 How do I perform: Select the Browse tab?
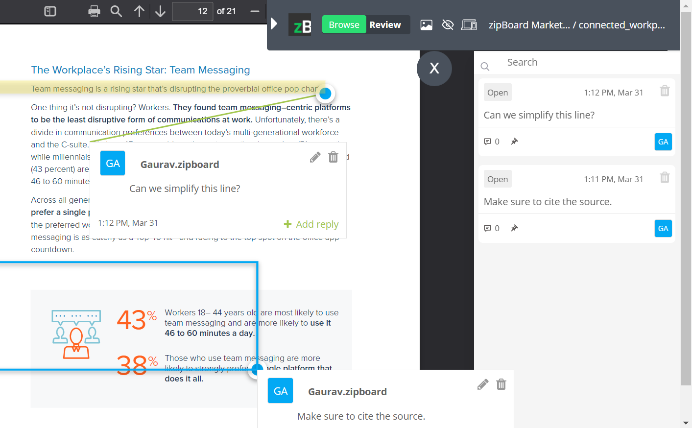(344, 24)
